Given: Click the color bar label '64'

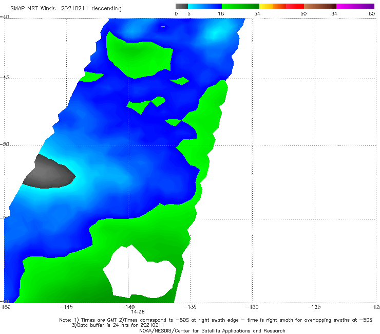Looking at the screenshot, I should pyautogui.click(x=334, y=13).
